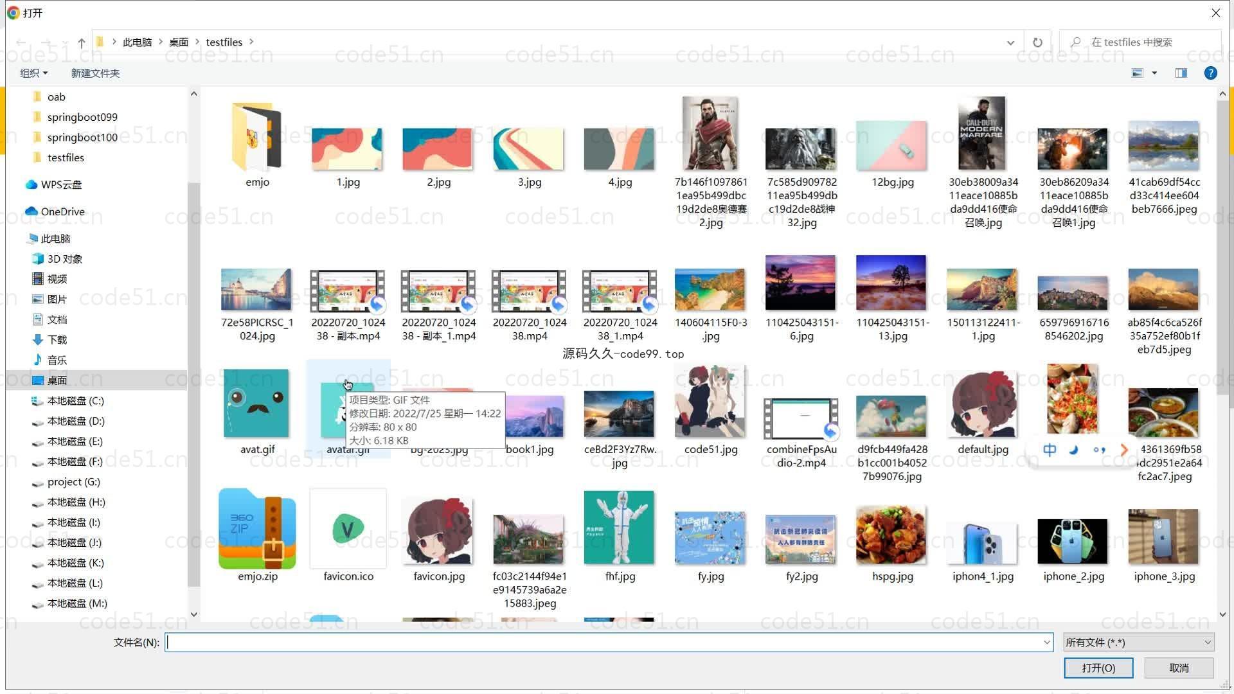Toggle IME punctuation mode icon
Screen dimensions: 1234x694
[1099, 450]
